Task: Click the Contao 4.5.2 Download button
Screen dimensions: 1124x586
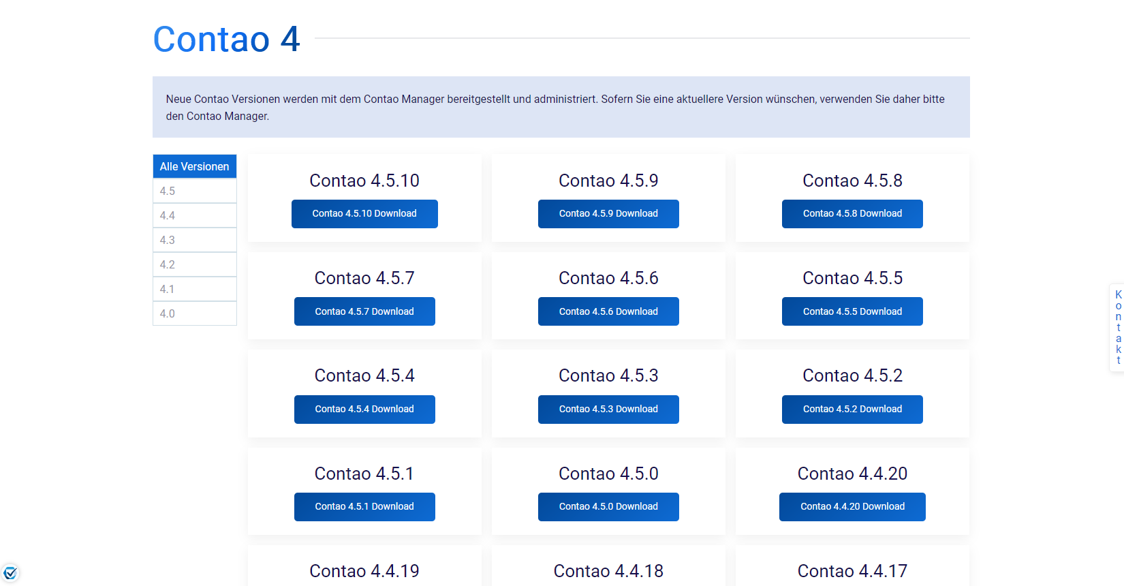Action: click(852, 410)
